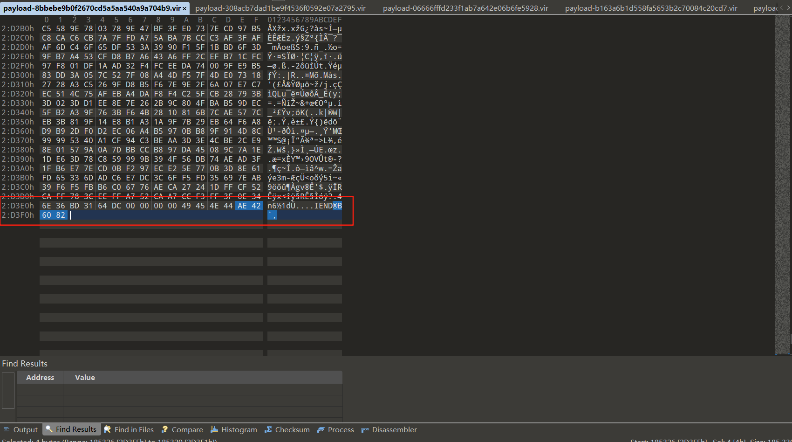Viewport: 792px width, 442px height.
Task: Switch to the payload-8bbebe9b0f2670cd5a5aa540a9a704b9.vir tab
Action: pyautogui.click(x=92, y=8)
